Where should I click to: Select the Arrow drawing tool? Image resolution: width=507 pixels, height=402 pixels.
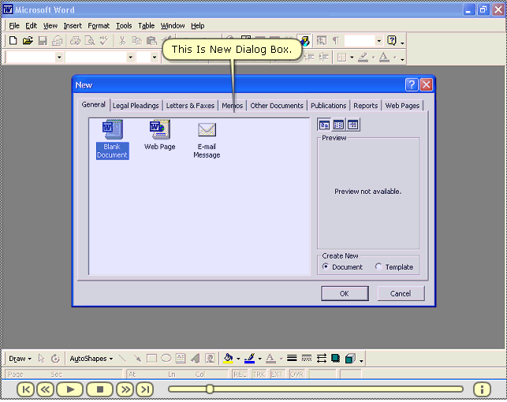137,359
